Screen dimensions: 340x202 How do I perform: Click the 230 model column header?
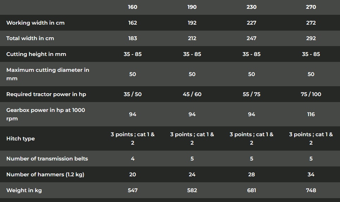click(252, 7)
